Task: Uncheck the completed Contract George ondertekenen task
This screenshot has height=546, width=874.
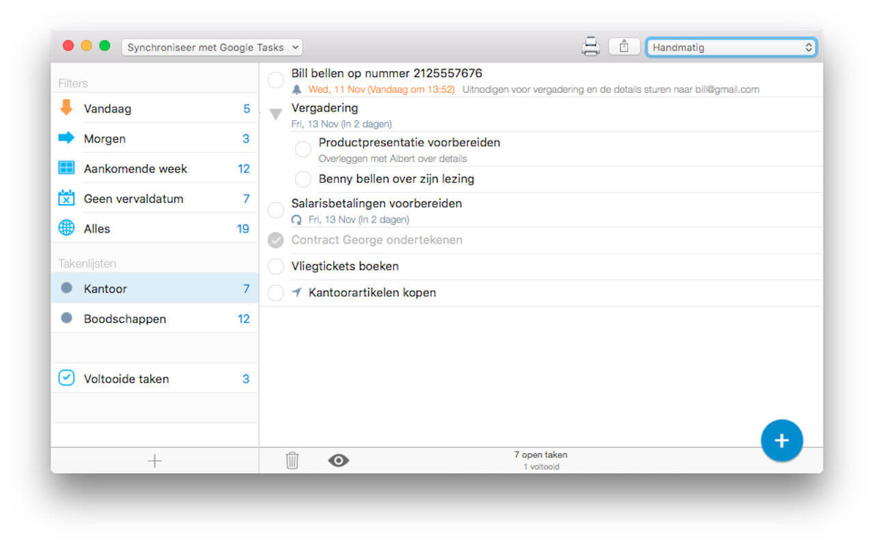Action: click(276, 240)
